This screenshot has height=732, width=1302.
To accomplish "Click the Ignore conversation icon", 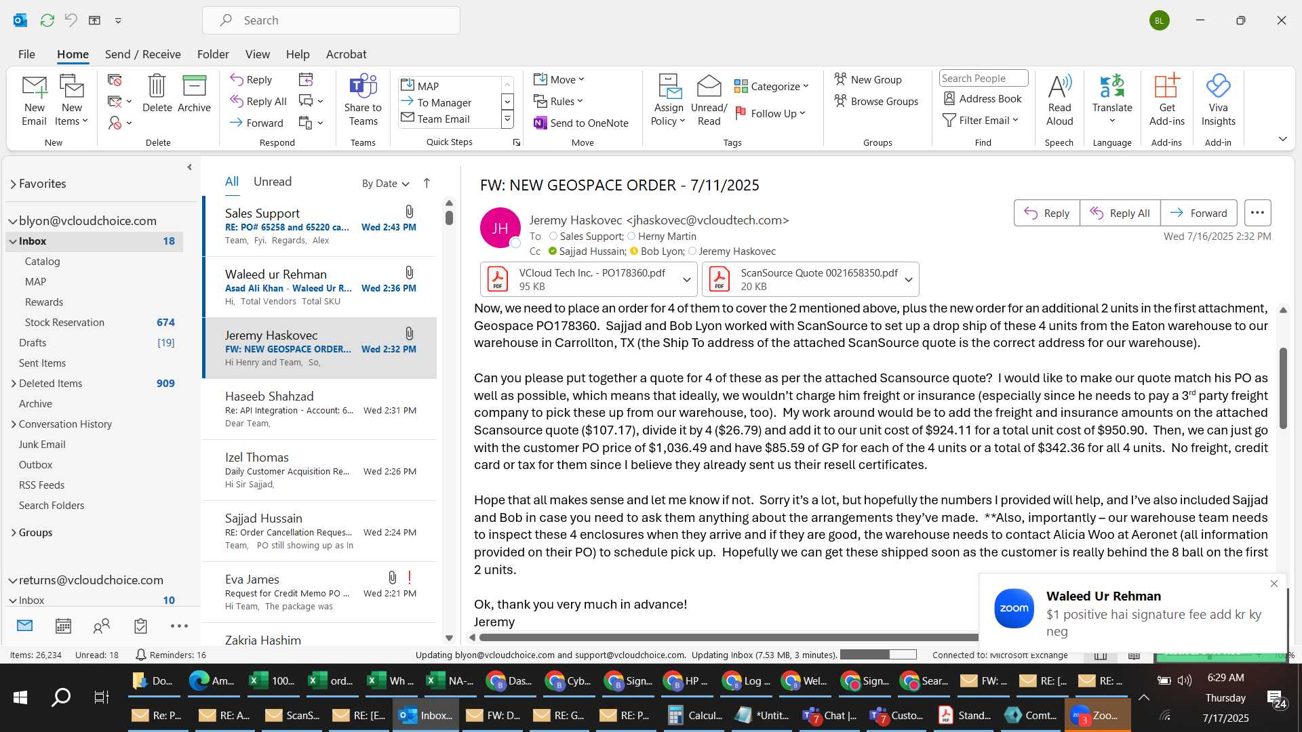I will 115,80.
